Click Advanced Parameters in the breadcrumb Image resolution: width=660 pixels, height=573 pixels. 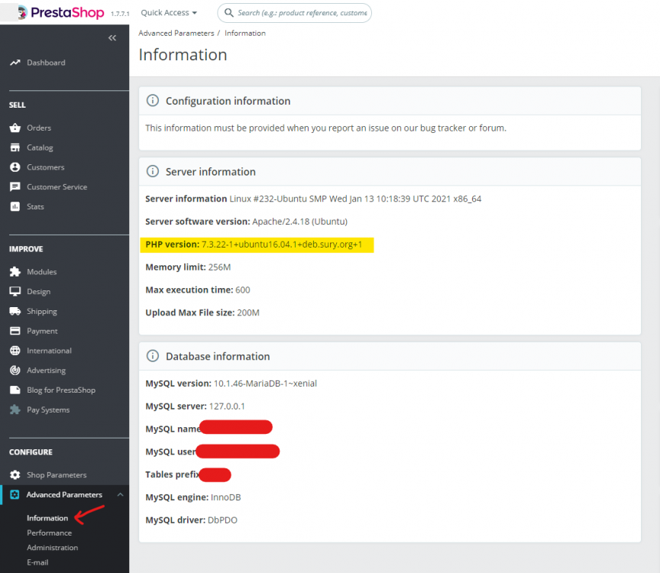176,33
